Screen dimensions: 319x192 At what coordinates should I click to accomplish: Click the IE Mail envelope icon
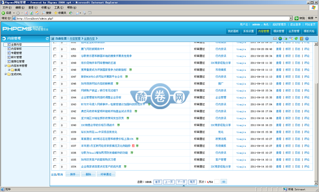pyautogui.click(x=77, y=13)
